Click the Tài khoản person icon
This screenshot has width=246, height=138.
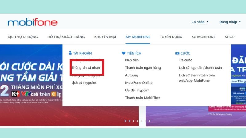70,53
